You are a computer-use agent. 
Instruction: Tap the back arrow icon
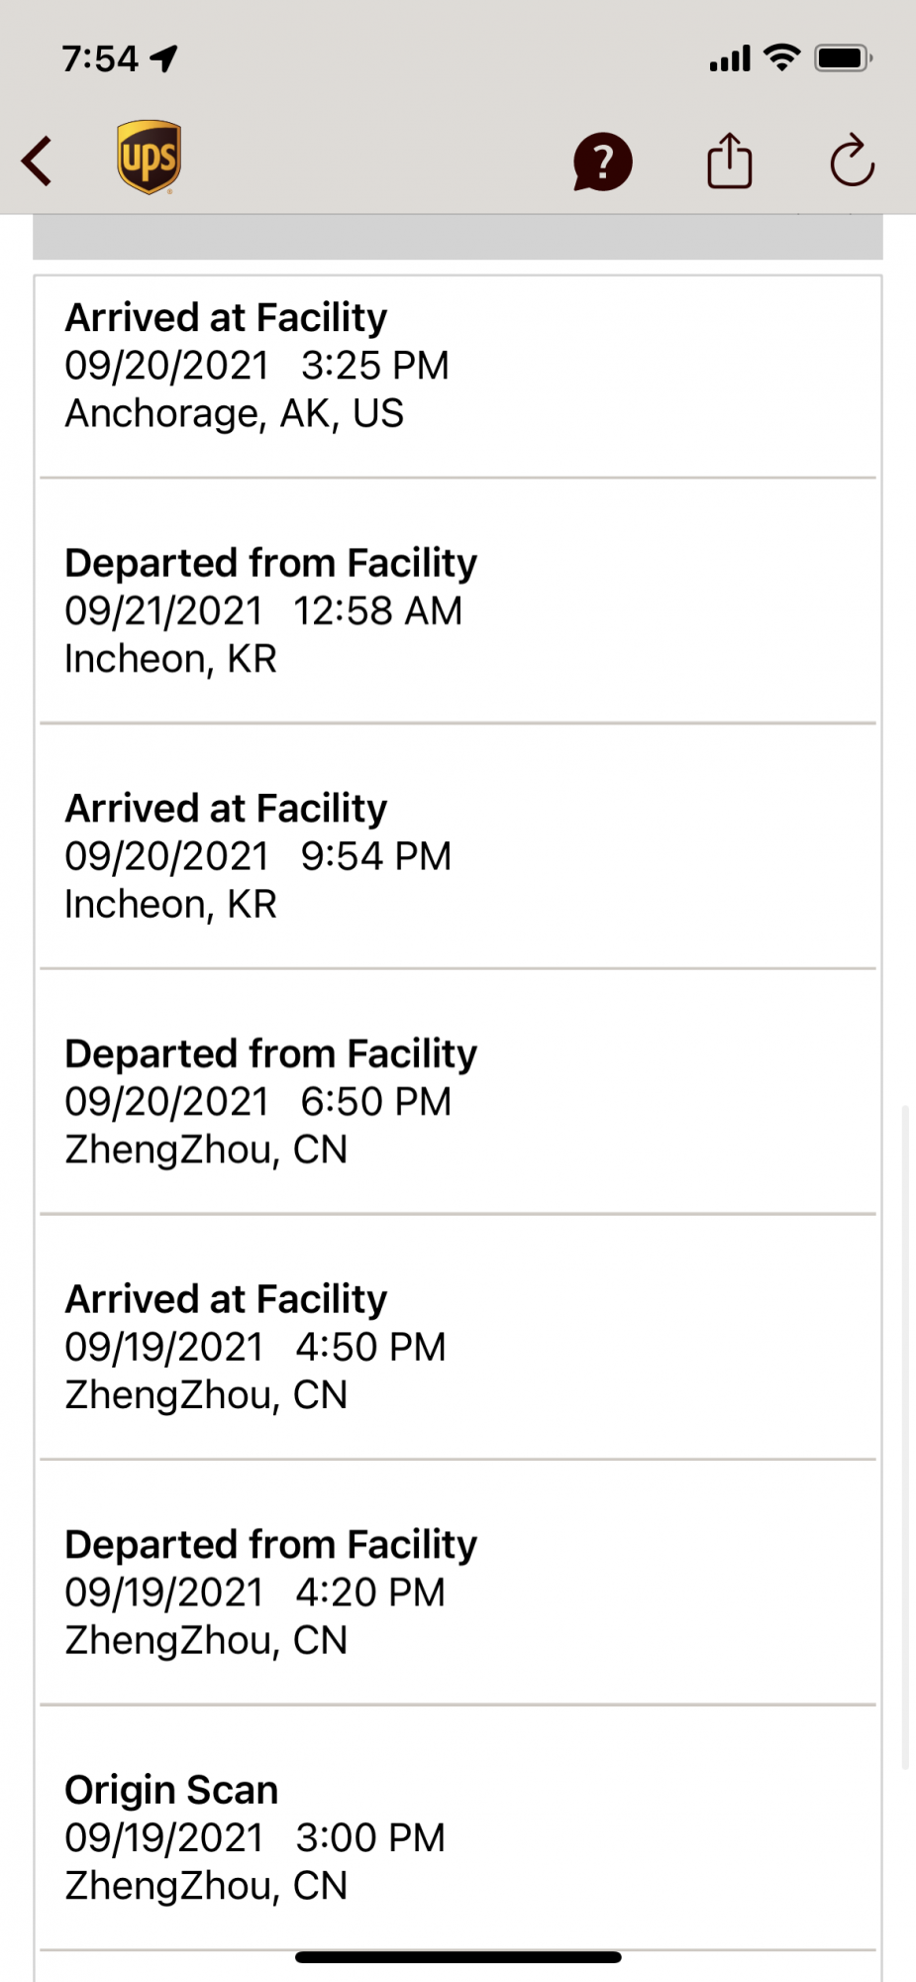[x=38, y=162]
